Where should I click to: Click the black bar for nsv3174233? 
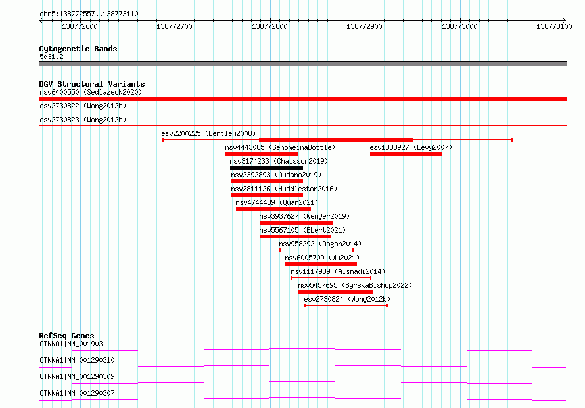(x=266, y=168)
